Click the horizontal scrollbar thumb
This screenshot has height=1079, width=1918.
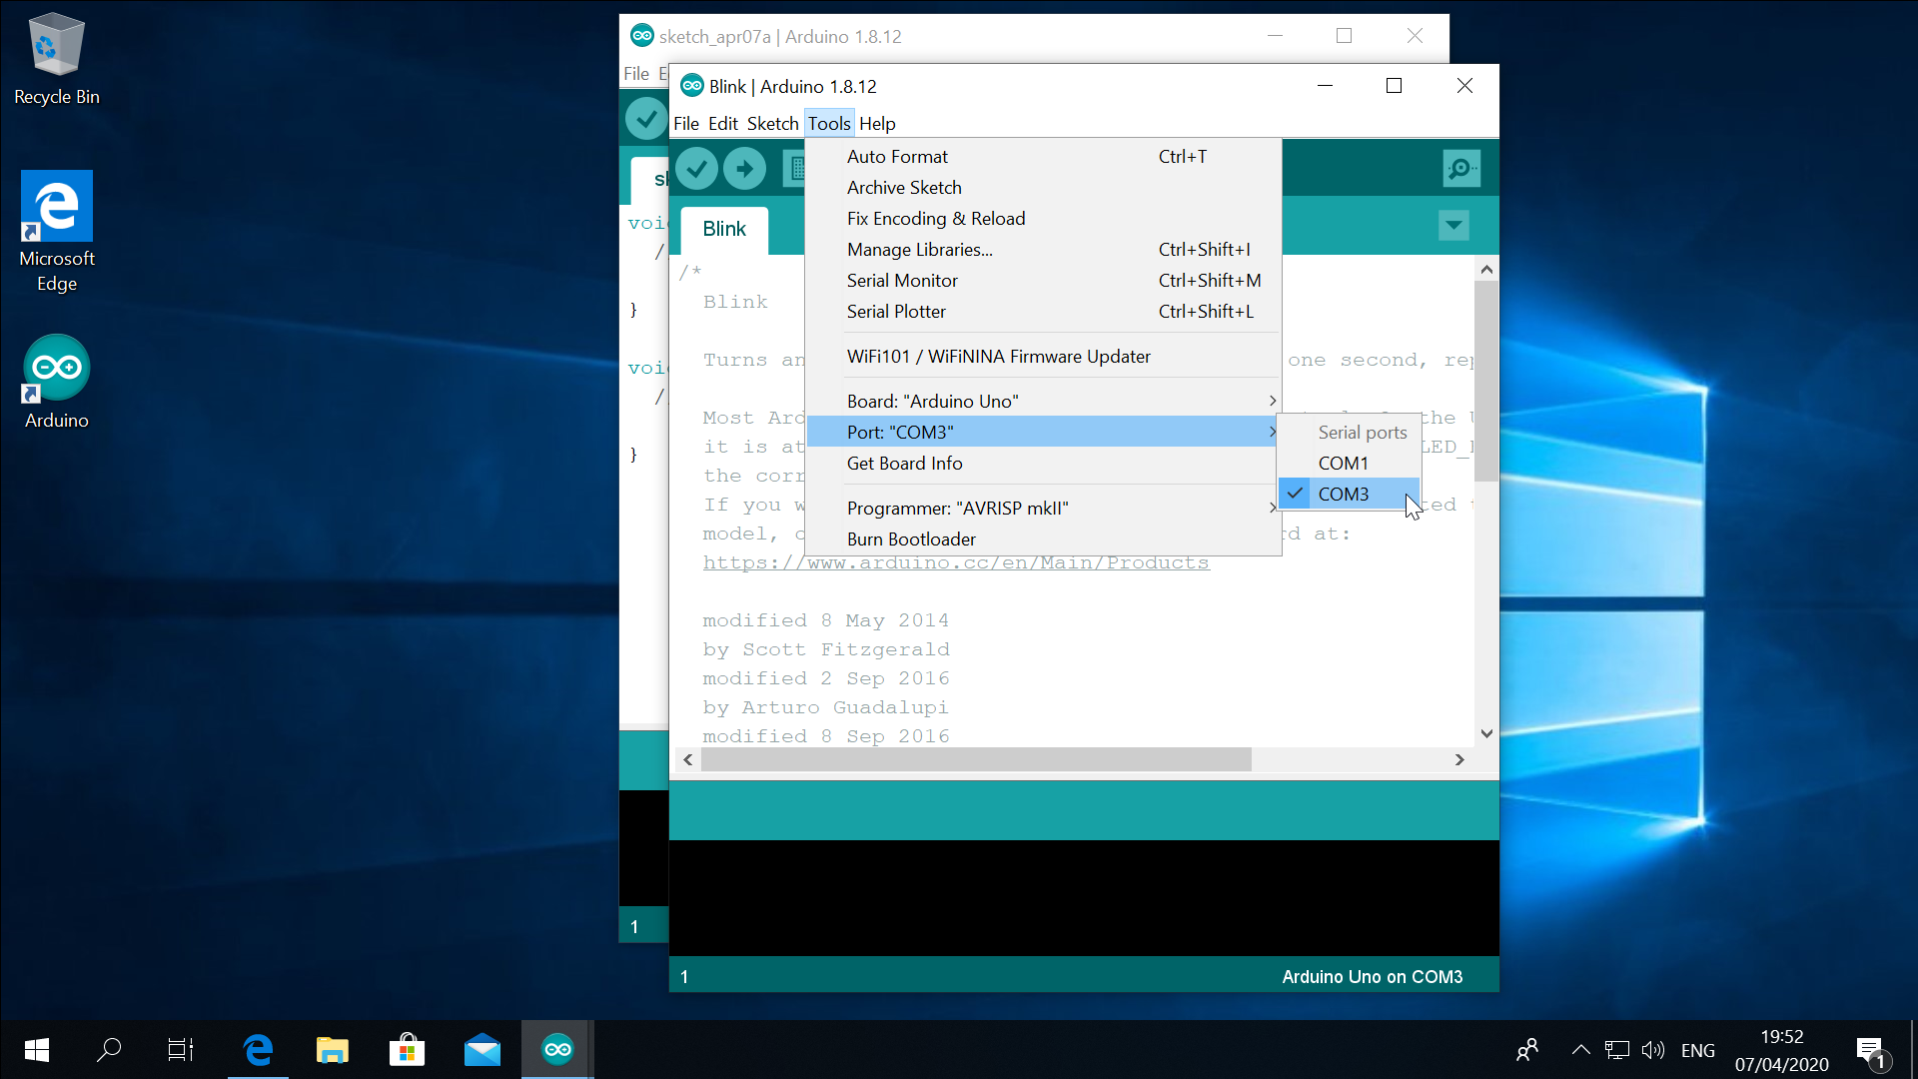coord(976,760)
